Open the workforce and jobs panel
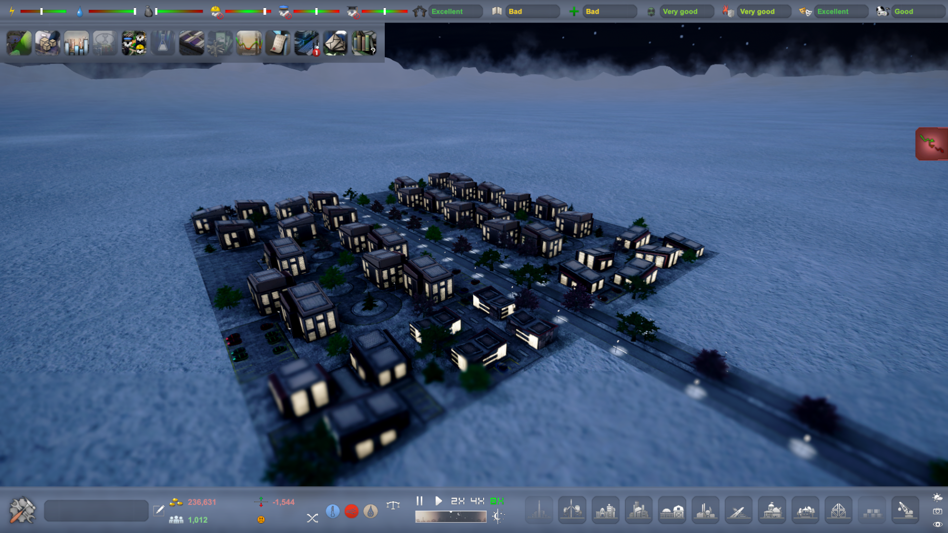 [134, 43]
